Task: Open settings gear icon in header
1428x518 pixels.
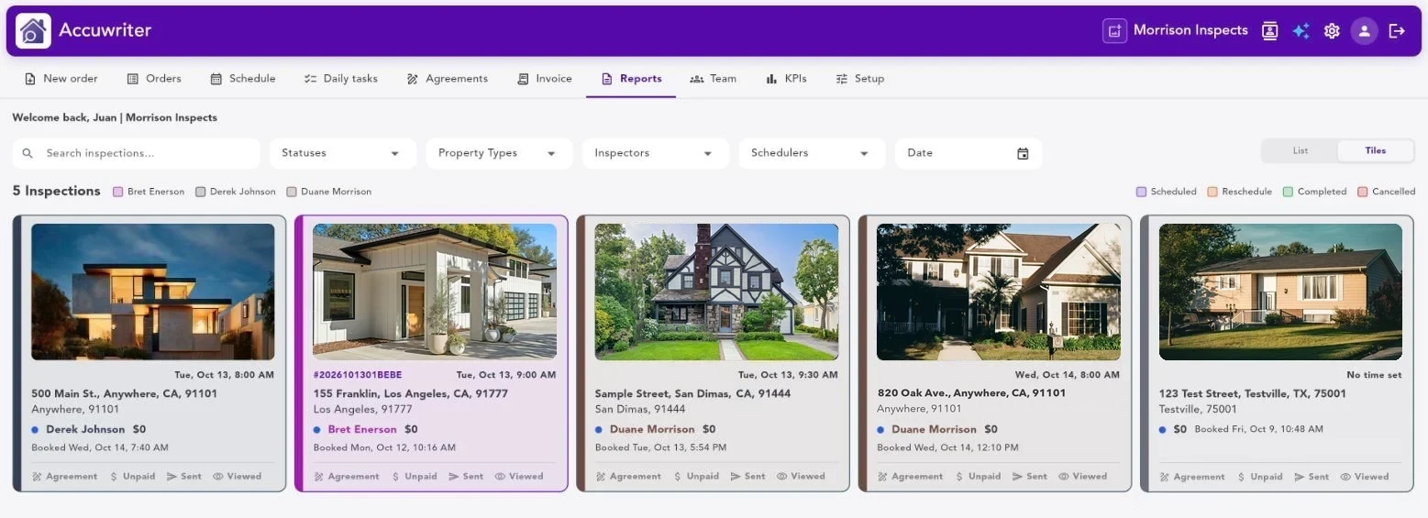Action: coord(1332,31)
